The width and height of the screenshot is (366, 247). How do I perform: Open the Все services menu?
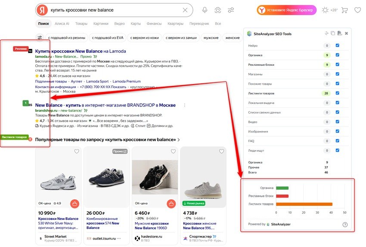(x=218, y=24)
